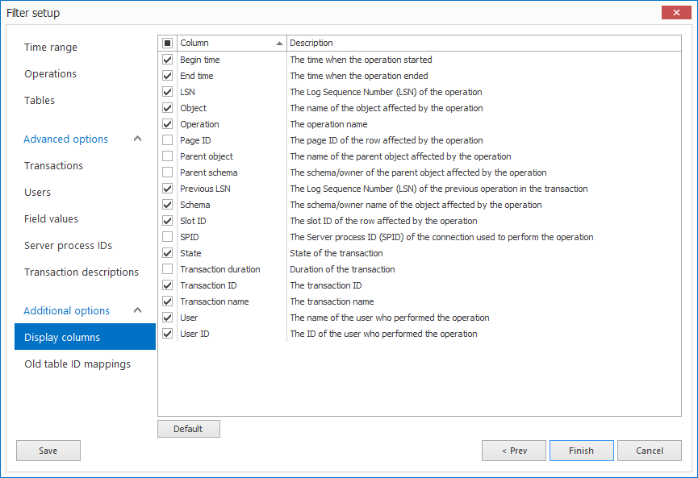The width and height of the screenshot is (698, 478).
Task: Enable the Parent object column
Action: (166, 156)
